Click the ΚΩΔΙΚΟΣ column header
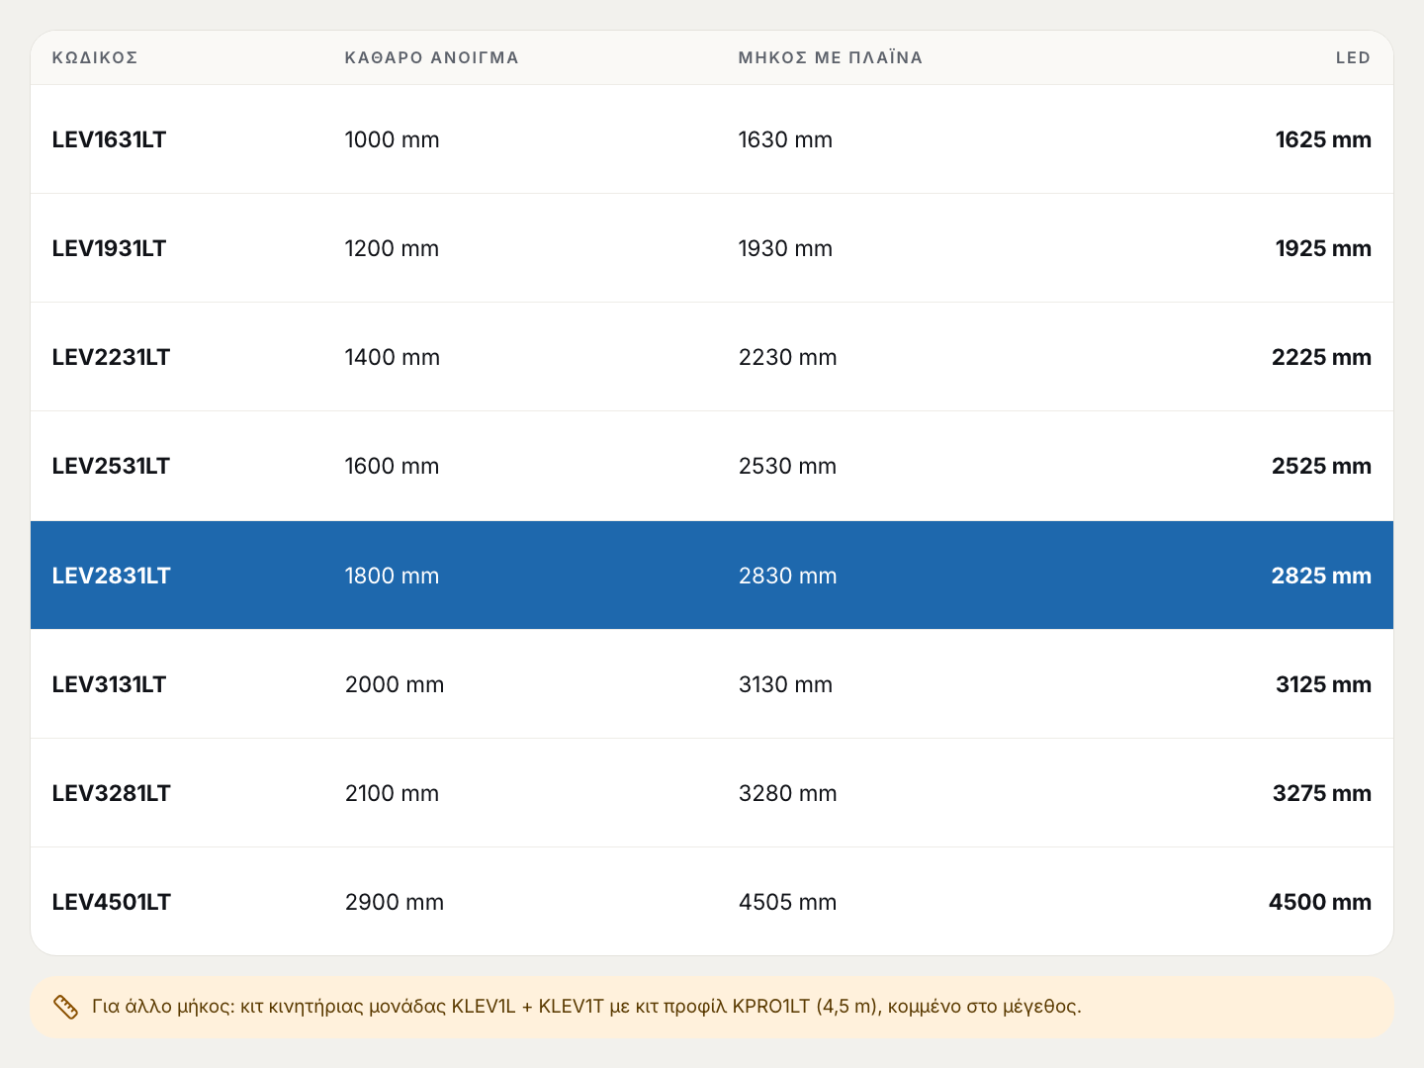This screenshot has width=1424, height=1068. [x=95, y=57]
